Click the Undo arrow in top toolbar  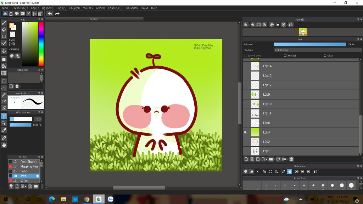tap(50, 14)
